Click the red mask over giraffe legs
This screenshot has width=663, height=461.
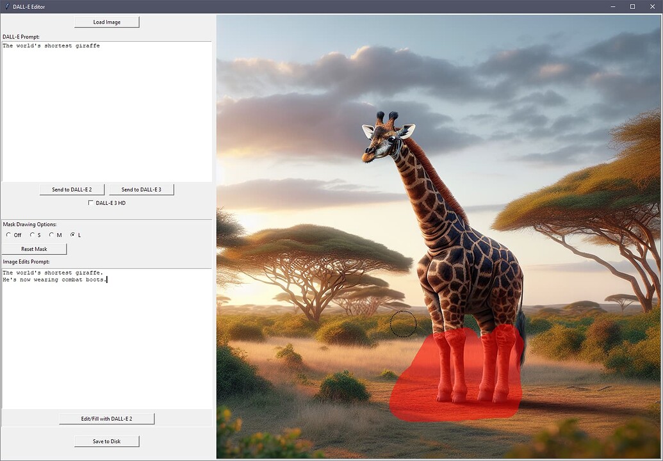(457, 374)
